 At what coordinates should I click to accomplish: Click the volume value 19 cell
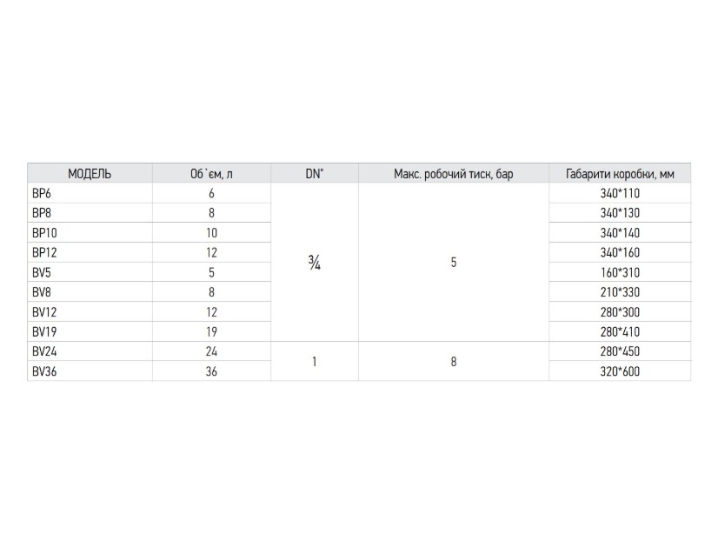coord(211,331)
